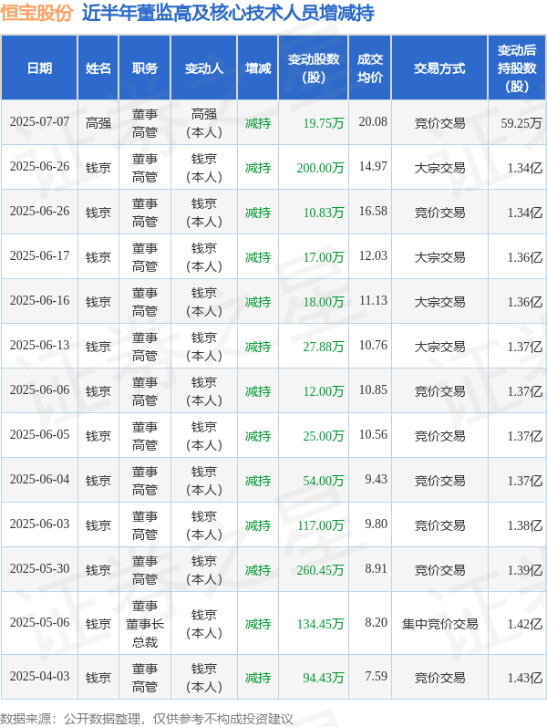This screenshot has width=547, height=727.
Task: Click the 1.42亿 holdings value
Action: 524,624
